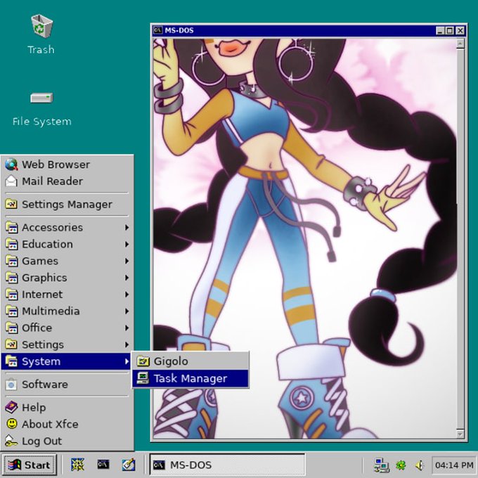
Task: Choose Log Out from the menu
Action: tap(66, 441)
